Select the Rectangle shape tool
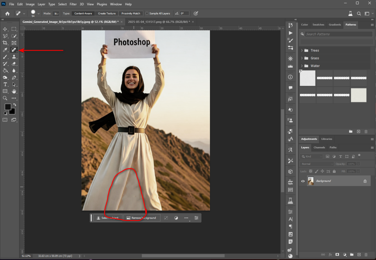The height and width of the screenshot is (260, 376). (x=5, y=91)
